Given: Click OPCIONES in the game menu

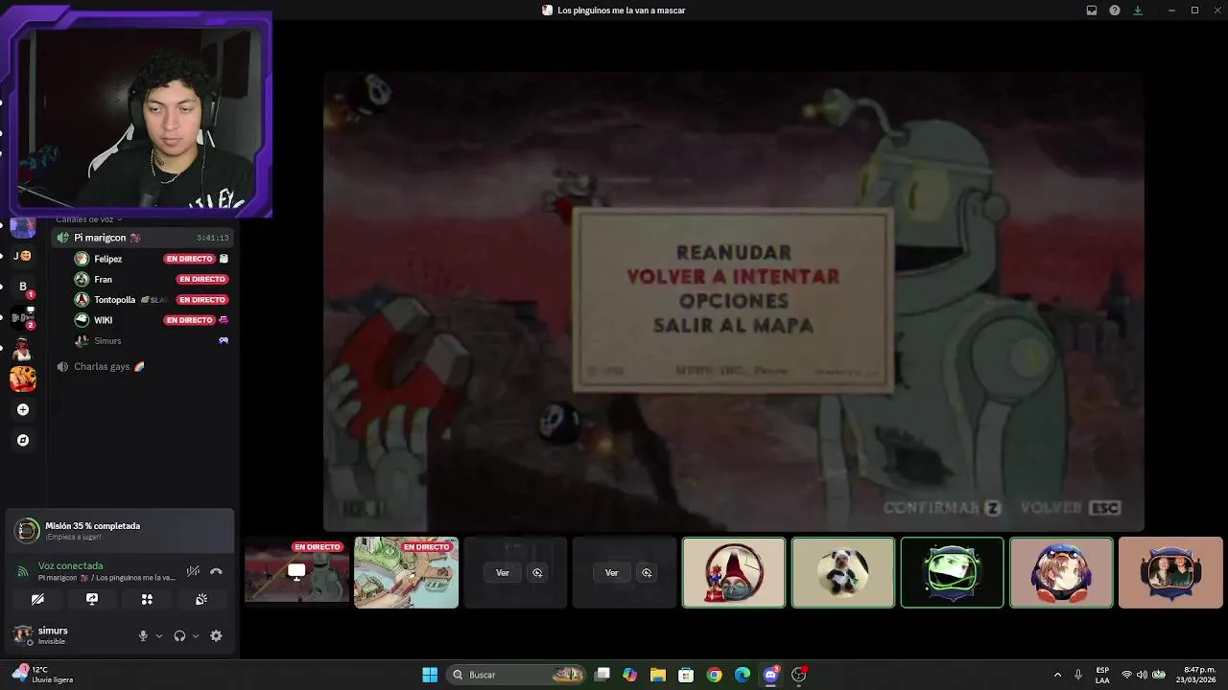Looking at the screenshot, I should pos(734,301).
